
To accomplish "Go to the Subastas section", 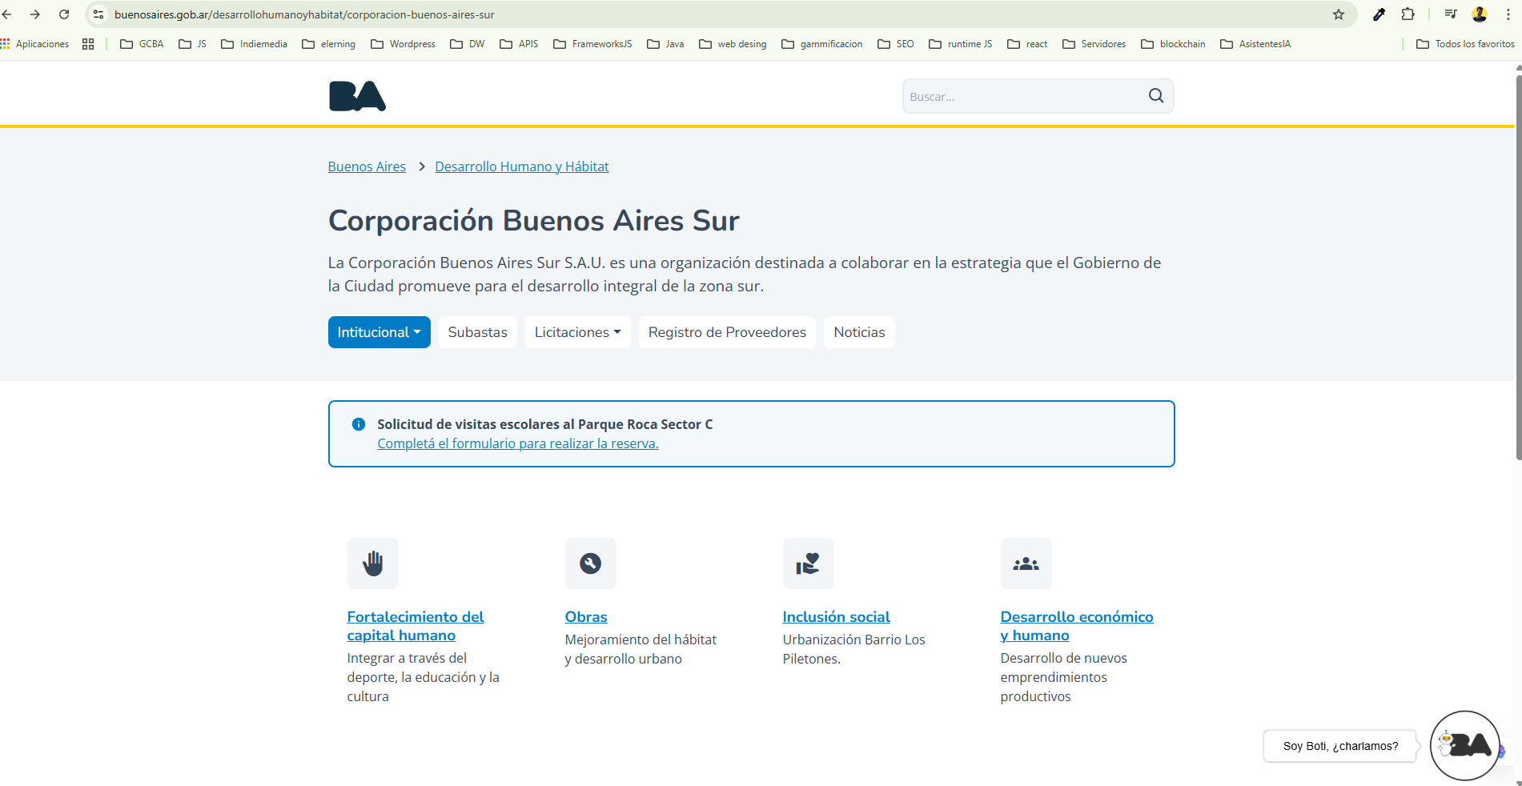I will coord(477,332).
